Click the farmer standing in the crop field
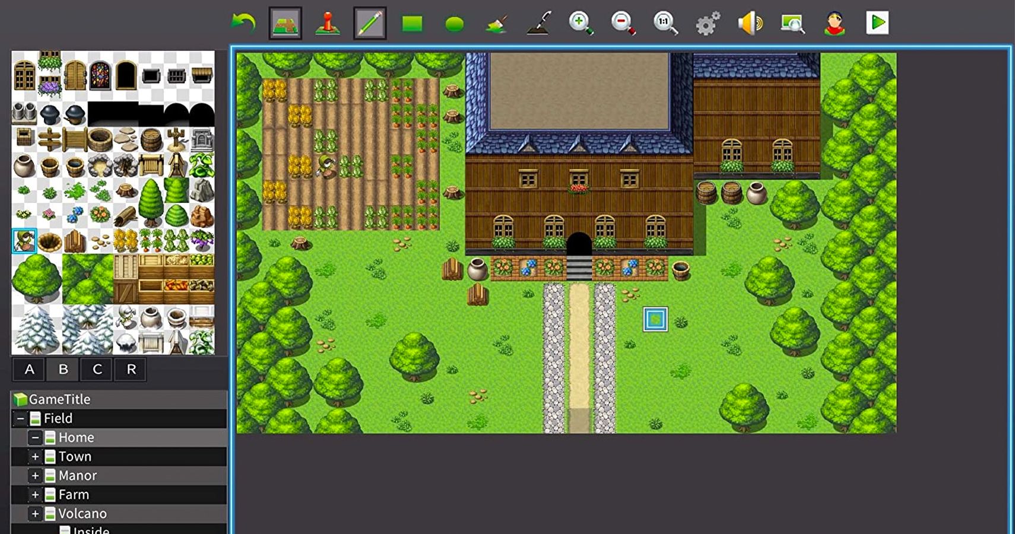The image size is (1015, 534). coord(326,166)
